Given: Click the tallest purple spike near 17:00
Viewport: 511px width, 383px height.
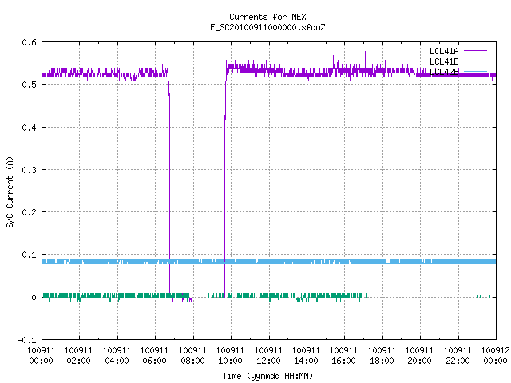Looking at the screenshot, I should [365, 61].
